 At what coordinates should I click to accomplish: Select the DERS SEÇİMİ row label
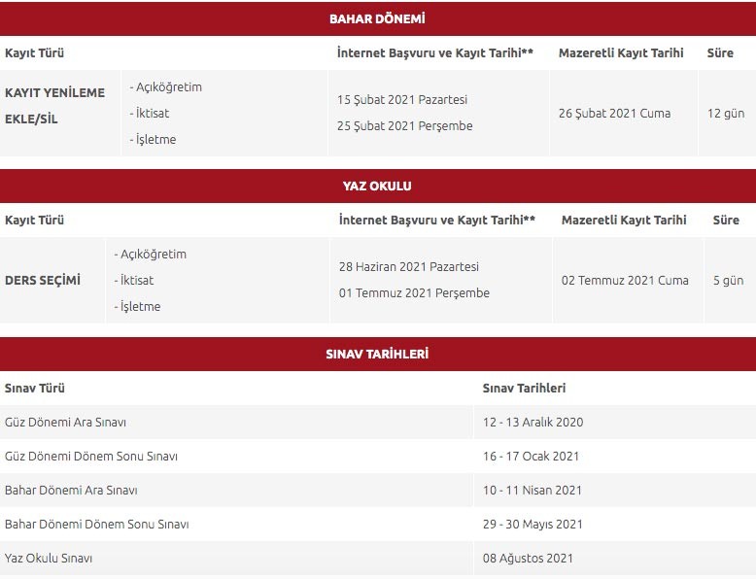click(x=43, y=280)
